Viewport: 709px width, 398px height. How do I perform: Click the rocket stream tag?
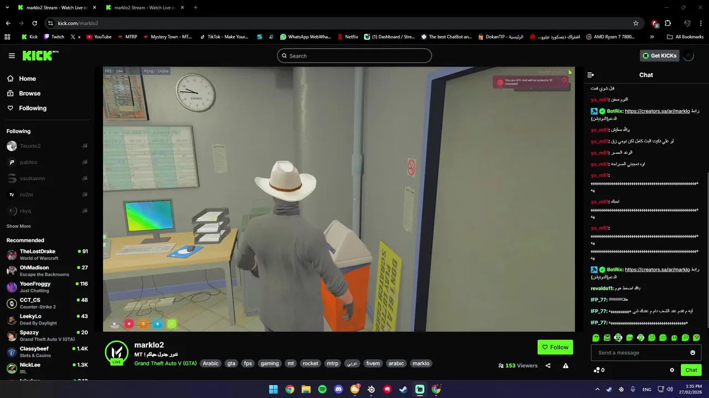tap(310, 364)
